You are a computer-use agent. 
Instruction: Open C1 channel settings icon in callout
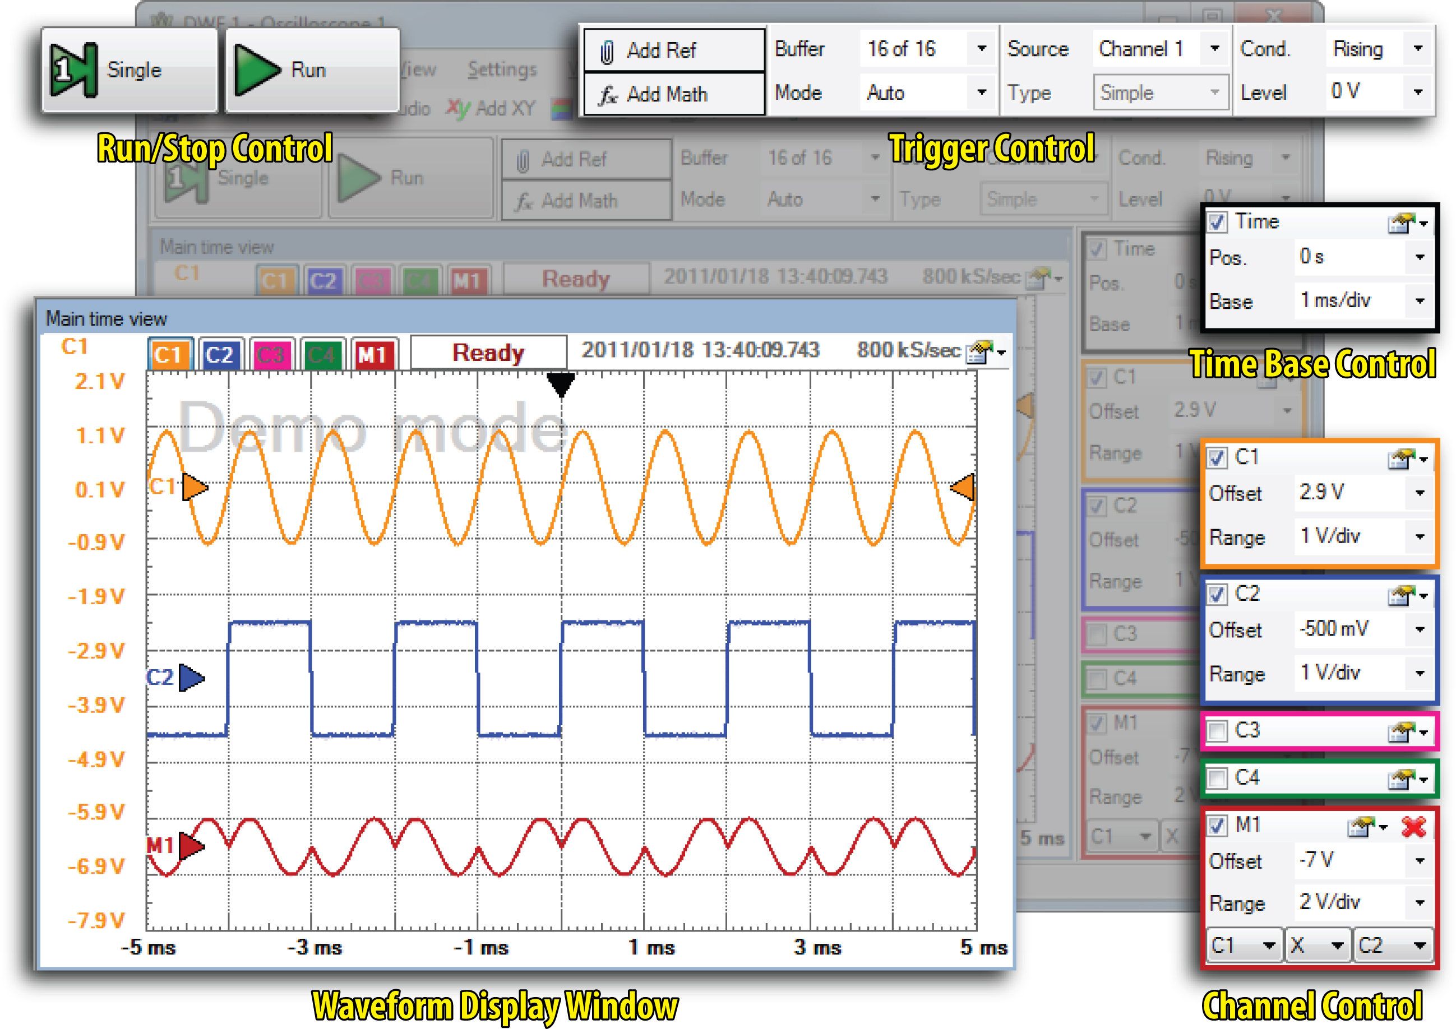tap(1407, 458)
